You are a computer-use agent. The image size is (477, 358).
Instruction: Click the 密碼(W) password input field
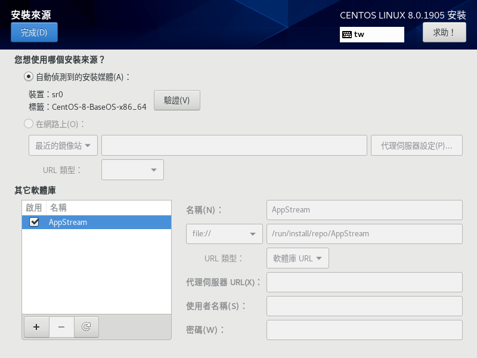pos(364,330)
